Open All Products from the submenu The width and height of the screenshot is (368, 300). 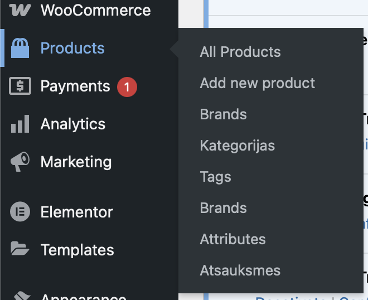point(240,52)
